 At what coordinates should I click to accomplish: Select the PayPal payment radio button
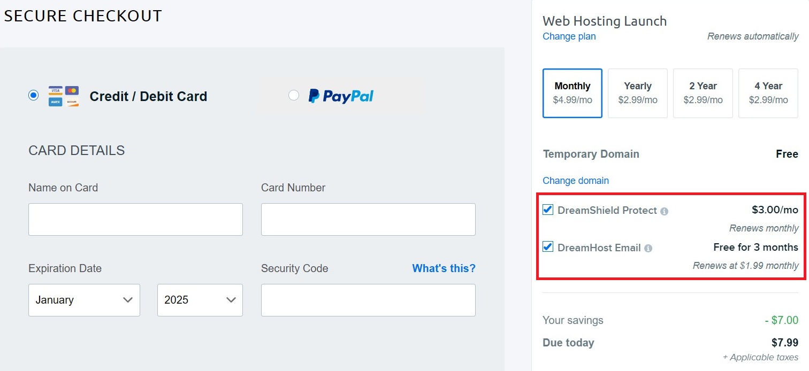pyautogui.click(x=293, y=96)
